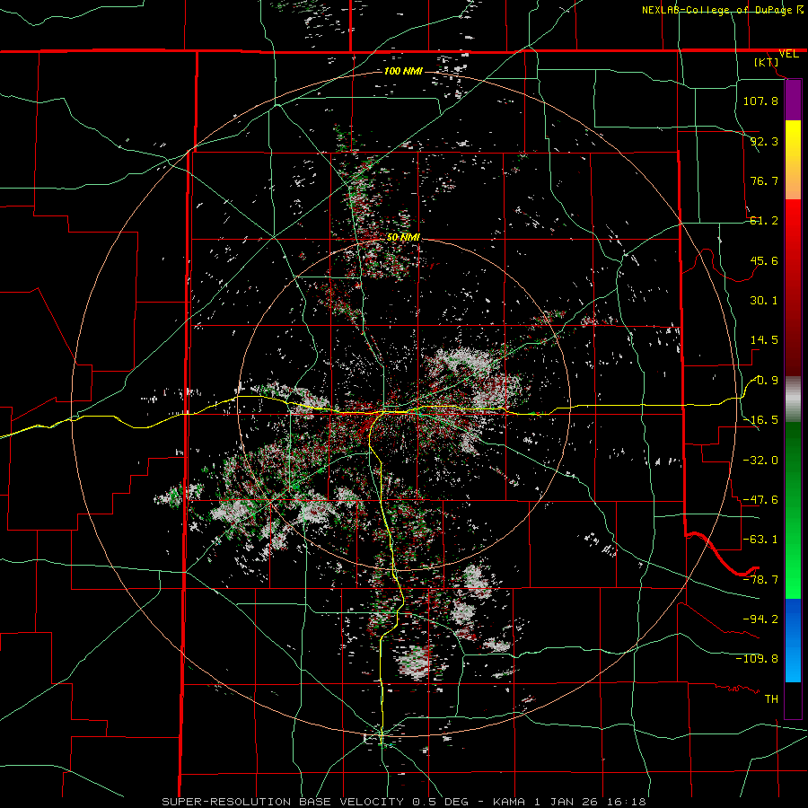Select the -0.9 velocity scale value
The width and height of the screenshot is (808, 808).
pyautogui.click(x=765, y=381)
